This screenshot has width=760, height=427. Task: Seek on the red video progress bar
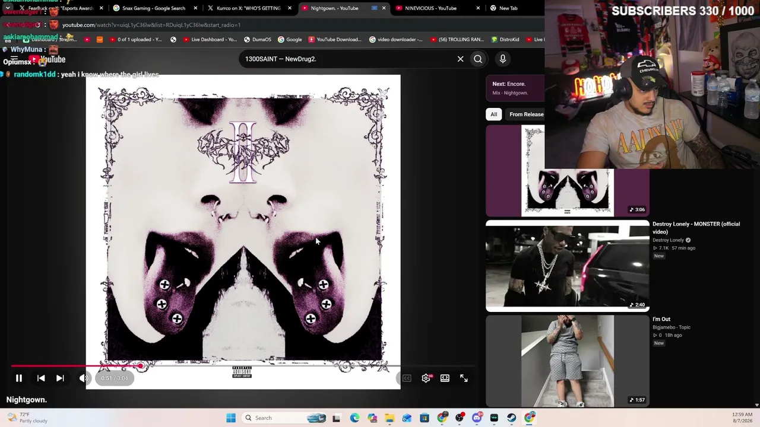click(243, 367)
